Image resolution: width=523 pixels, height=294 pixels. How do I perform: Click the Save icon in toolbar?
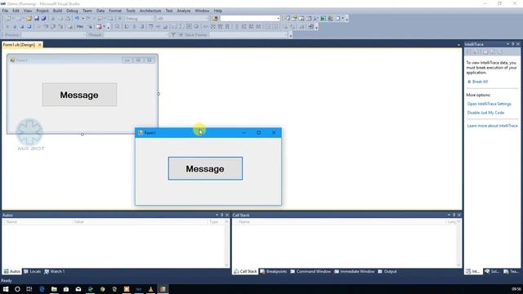click(x=36, y=18)
